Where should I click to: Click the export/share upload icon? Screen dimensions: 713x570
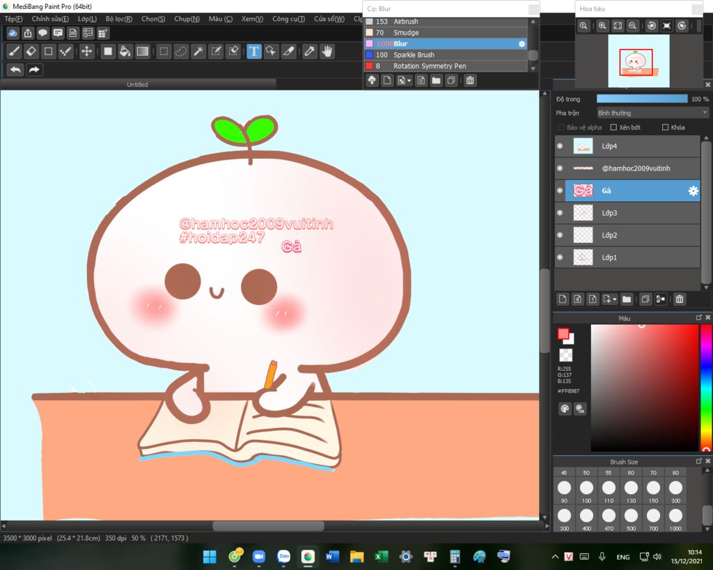click(x=28, y=33)
